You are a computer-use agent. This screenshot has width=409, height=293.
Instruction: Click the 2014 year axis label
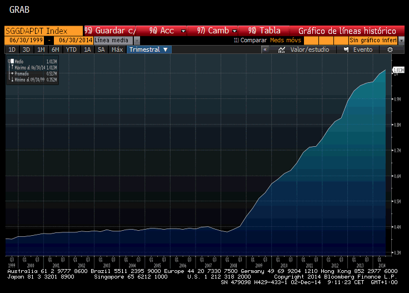[x=382, y=265]
